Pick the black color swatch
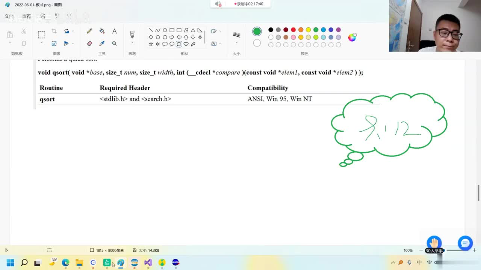The image size is (481, 270). coord(271,30)
